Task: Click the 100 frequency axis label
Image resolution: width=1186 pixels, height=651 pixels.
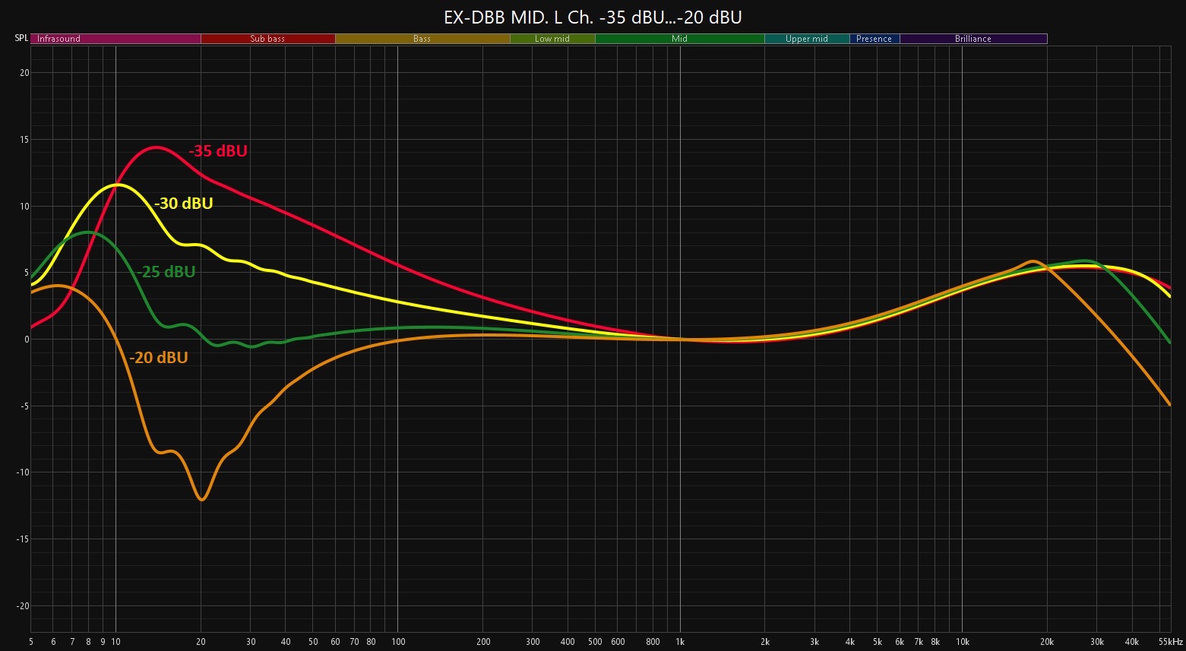Action: click(x=397, y=642)
